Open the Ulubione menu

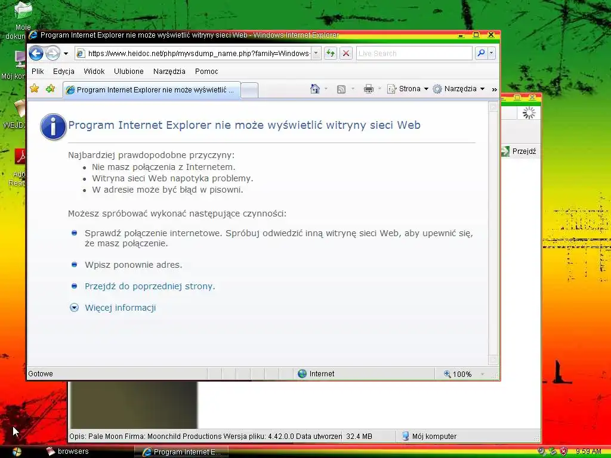(x=129, y=72)
